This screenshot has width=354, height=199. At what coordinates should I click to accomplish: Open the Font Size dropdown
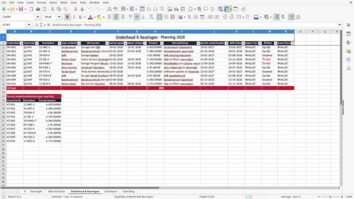pyautogui.click(x=59, y=17)
